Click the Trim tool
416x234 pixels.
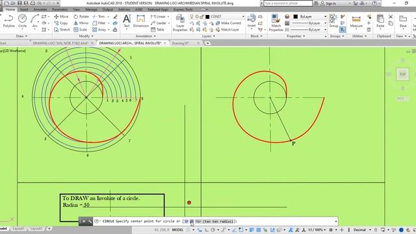[99, 16]
